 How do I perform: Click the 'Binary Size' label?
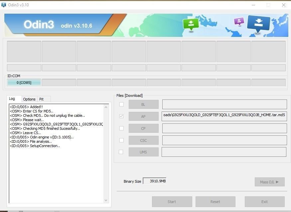(132, 181)
